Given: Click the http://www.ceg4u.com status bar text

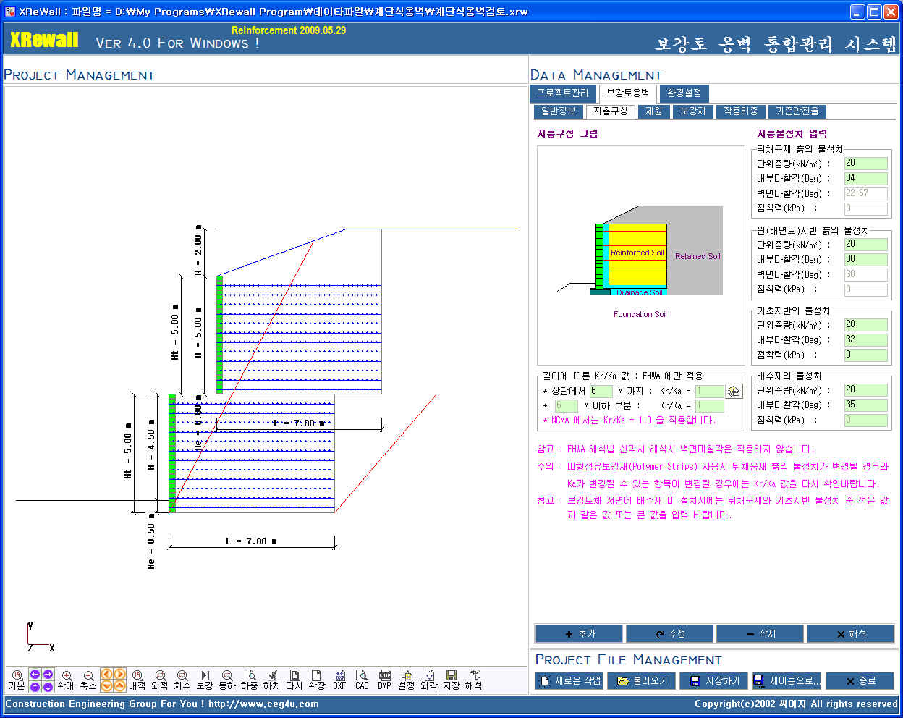Looking at the screenshot, I should [263, 704].
